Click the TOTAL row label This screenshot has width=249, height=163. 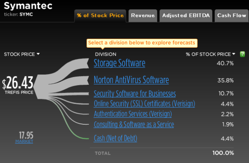[103, 153]
